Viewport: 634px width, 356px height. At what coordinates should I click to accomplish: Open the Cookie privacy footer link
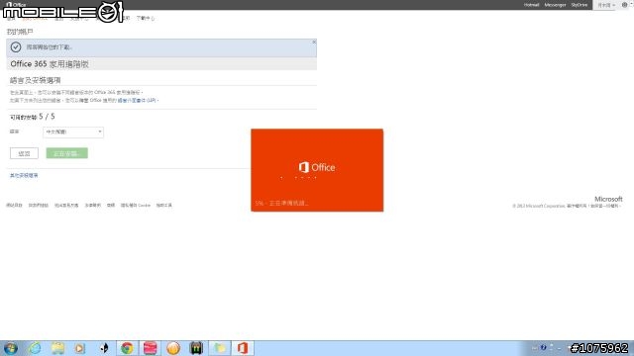tap(136, 206)
